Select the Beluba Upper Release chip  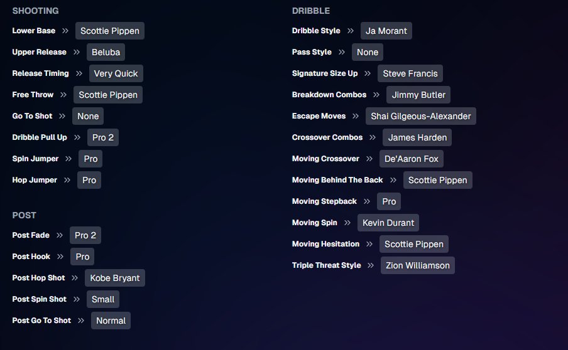(x=106, y=52)
